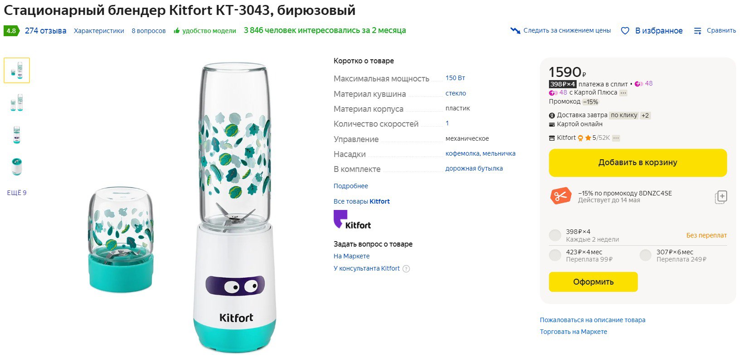Image resolution: width=743 pixels, height=357 pixels.
Task: Click the thumbs-up model convenience icon
Action: pos(177,31)
